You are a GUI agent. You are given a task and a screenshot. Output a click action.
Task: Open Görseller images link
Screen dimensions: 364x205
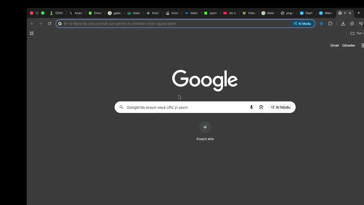pyautogui.click(x=349, y=46)
